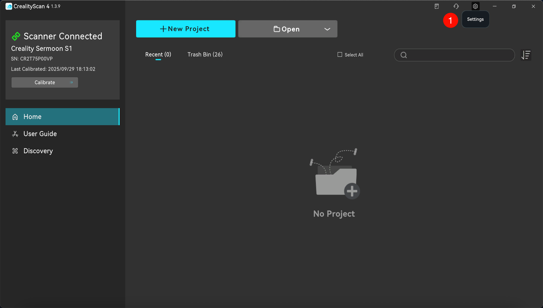The height and width of the screenshot is (308, 543).
Task: Open the Discovery sidebar icon
Action: point(15,151)
